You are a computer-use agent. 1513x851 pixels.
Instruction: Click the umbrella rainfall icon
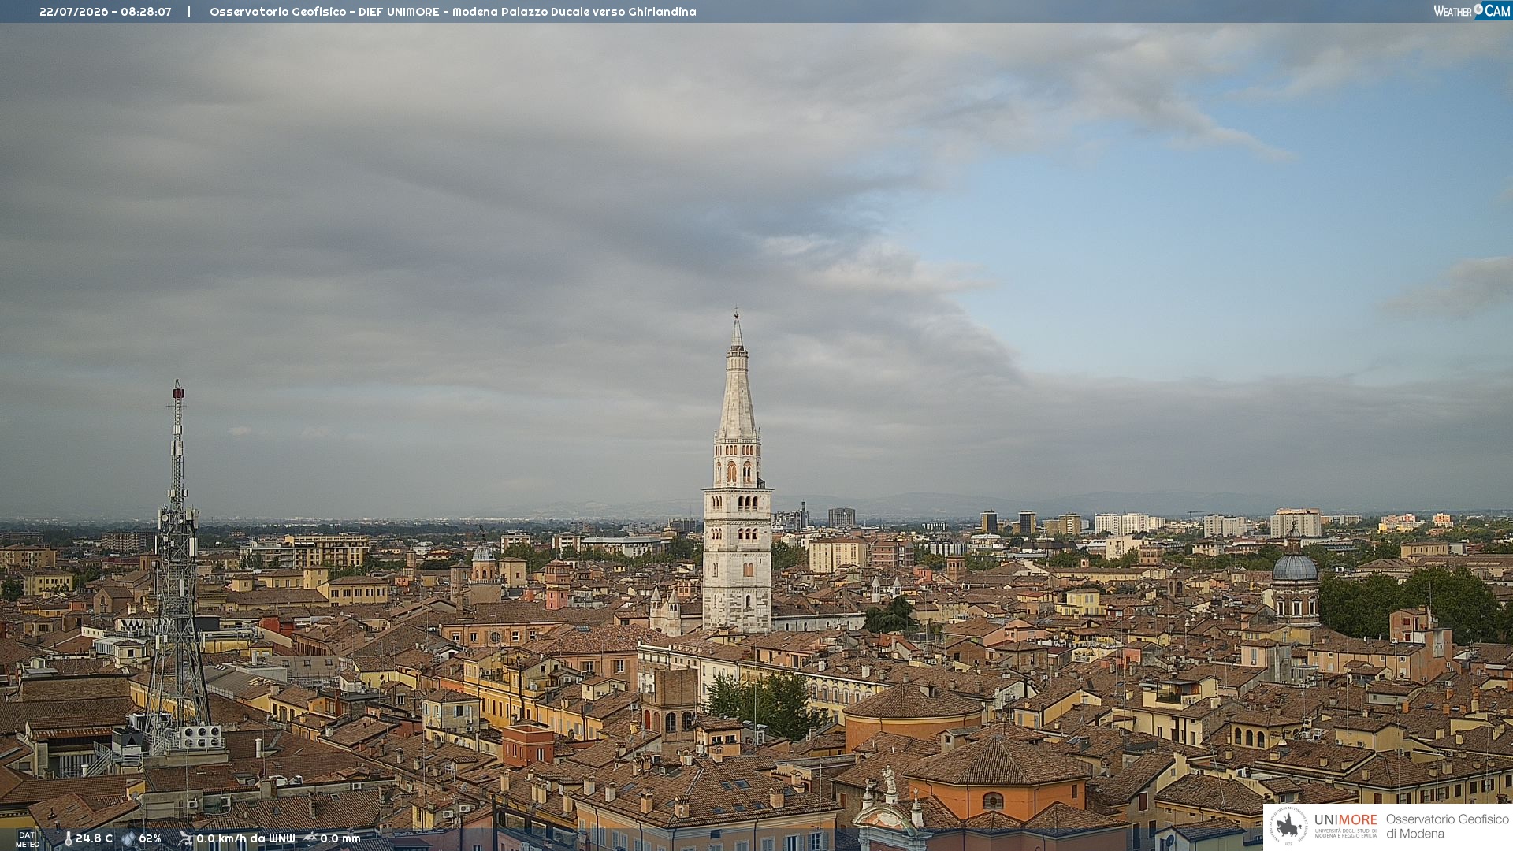(310, 838)
